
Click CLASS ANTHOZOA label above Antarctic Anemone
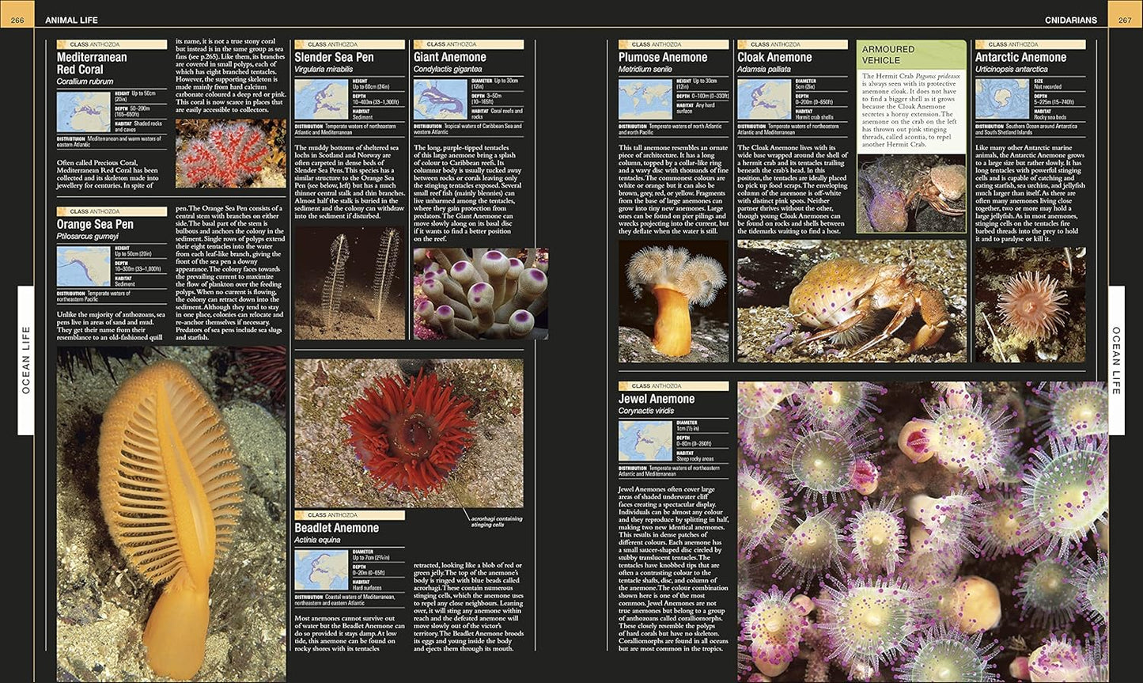coord(1013,44)
